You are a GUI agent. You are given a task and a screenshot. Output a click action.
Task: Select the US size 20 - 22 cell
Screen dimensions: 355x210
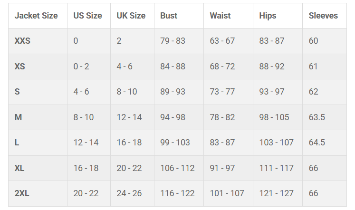86,193
